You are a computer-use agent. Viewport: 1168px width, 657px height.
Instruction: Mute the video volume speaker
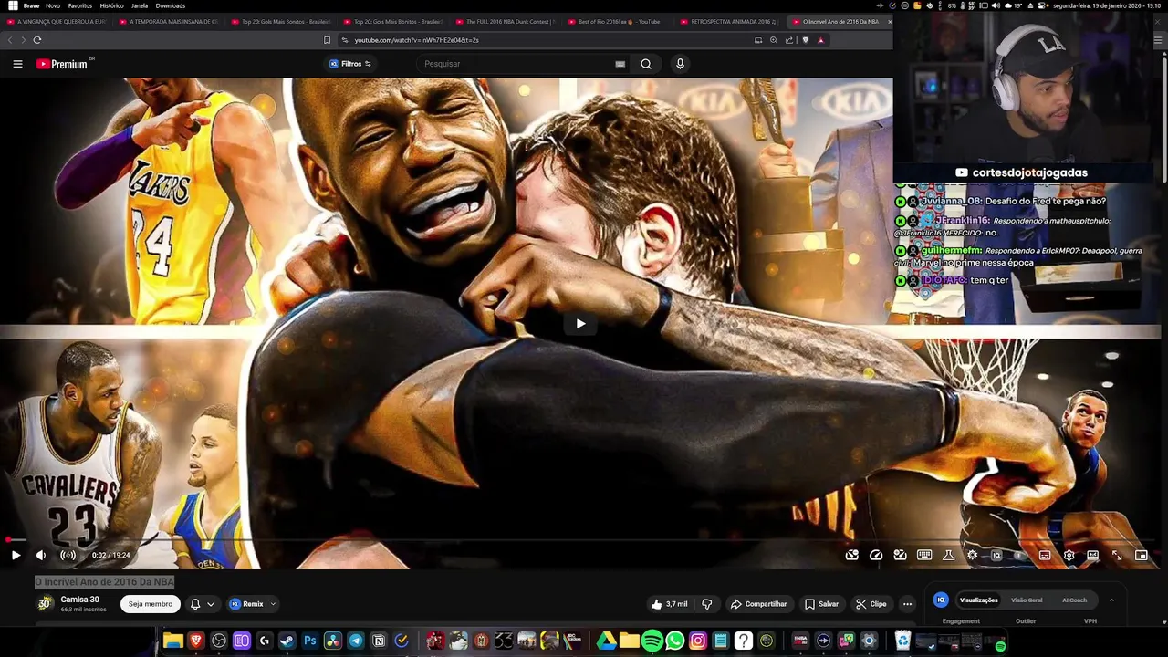(41, 555)
